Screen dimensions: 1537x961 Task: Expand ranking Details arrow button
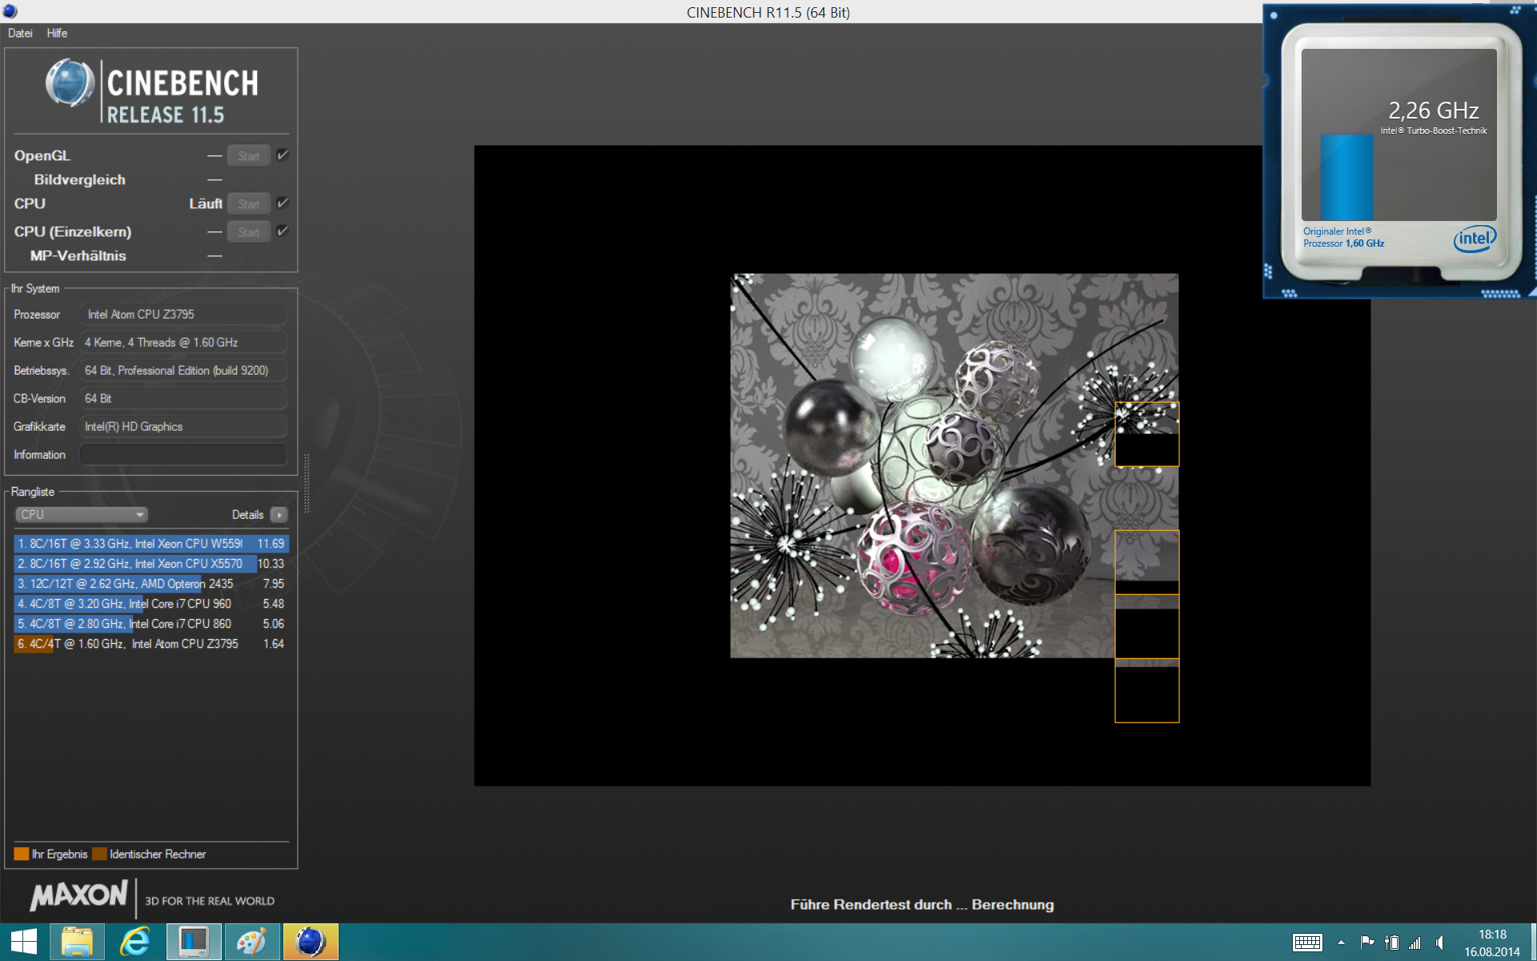(279, 515)
